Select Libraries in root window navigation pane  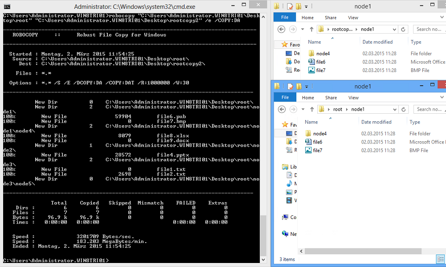click(289, 167)
